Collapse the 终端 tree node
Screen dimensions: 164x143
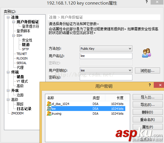point(8,72)
